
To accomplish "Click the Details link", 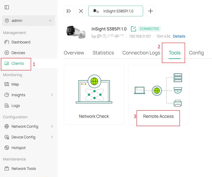I will pos(179,36).
